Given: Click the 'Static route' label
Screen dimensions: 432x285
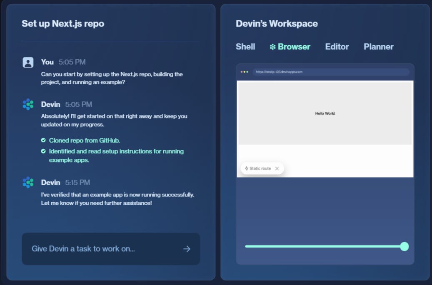Looking at the screenshot, I should coord(260,169).
